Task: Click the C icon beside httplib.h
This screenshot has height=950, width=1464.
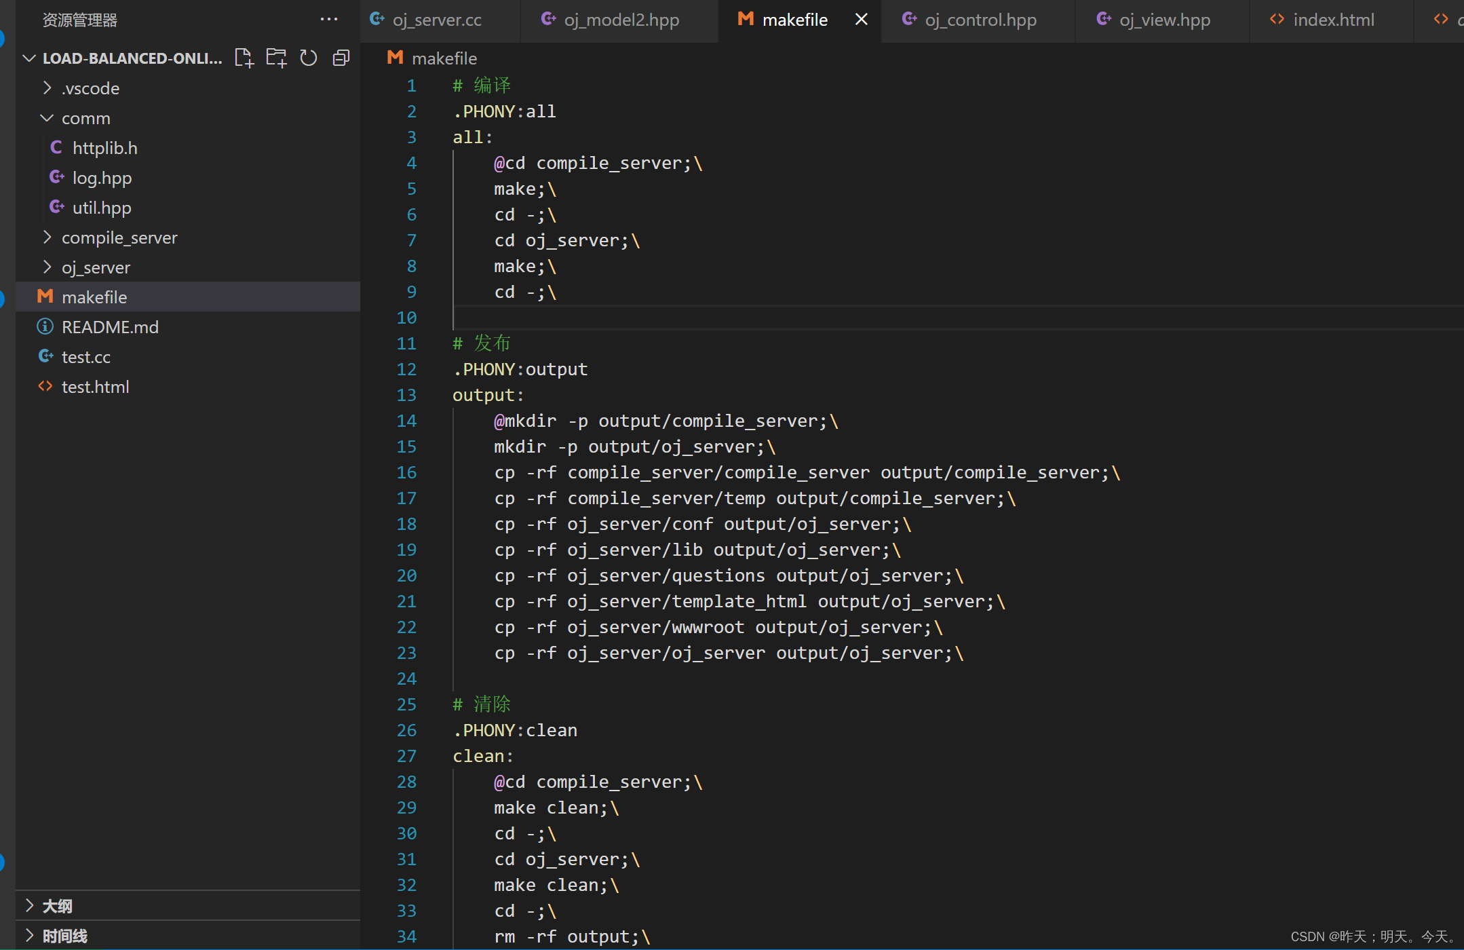Action: click(x=56, y=147)
